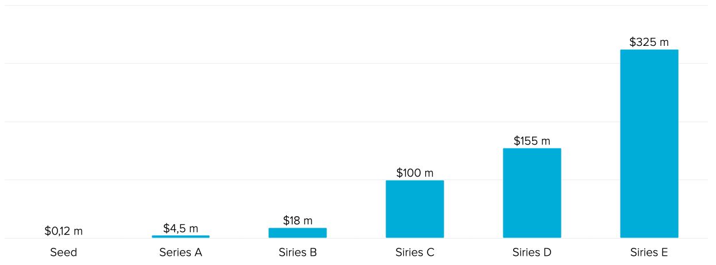
Task: Click the $18 m value label
Action: [x=298, y=220]
